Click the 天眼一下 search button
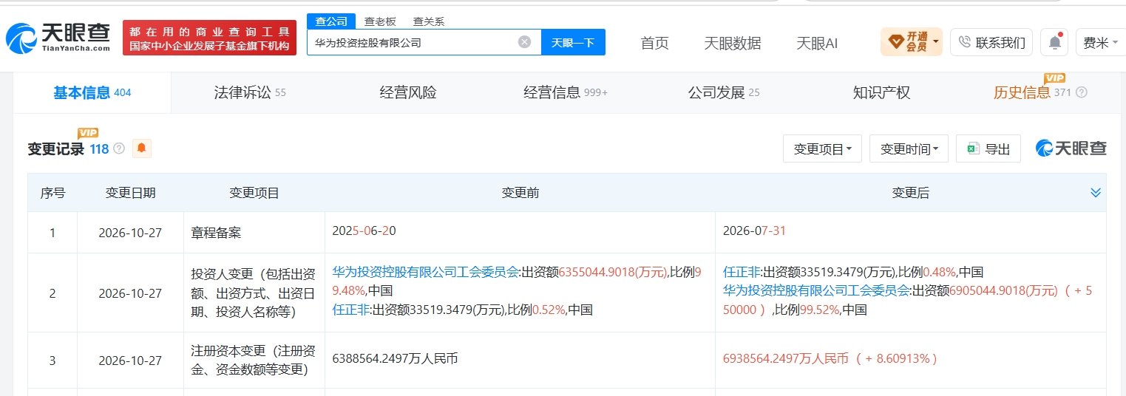 coord(573,42)
